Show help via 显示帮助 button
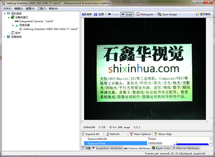The height and width of the screenshot is (157, 215). pos(203,14)
